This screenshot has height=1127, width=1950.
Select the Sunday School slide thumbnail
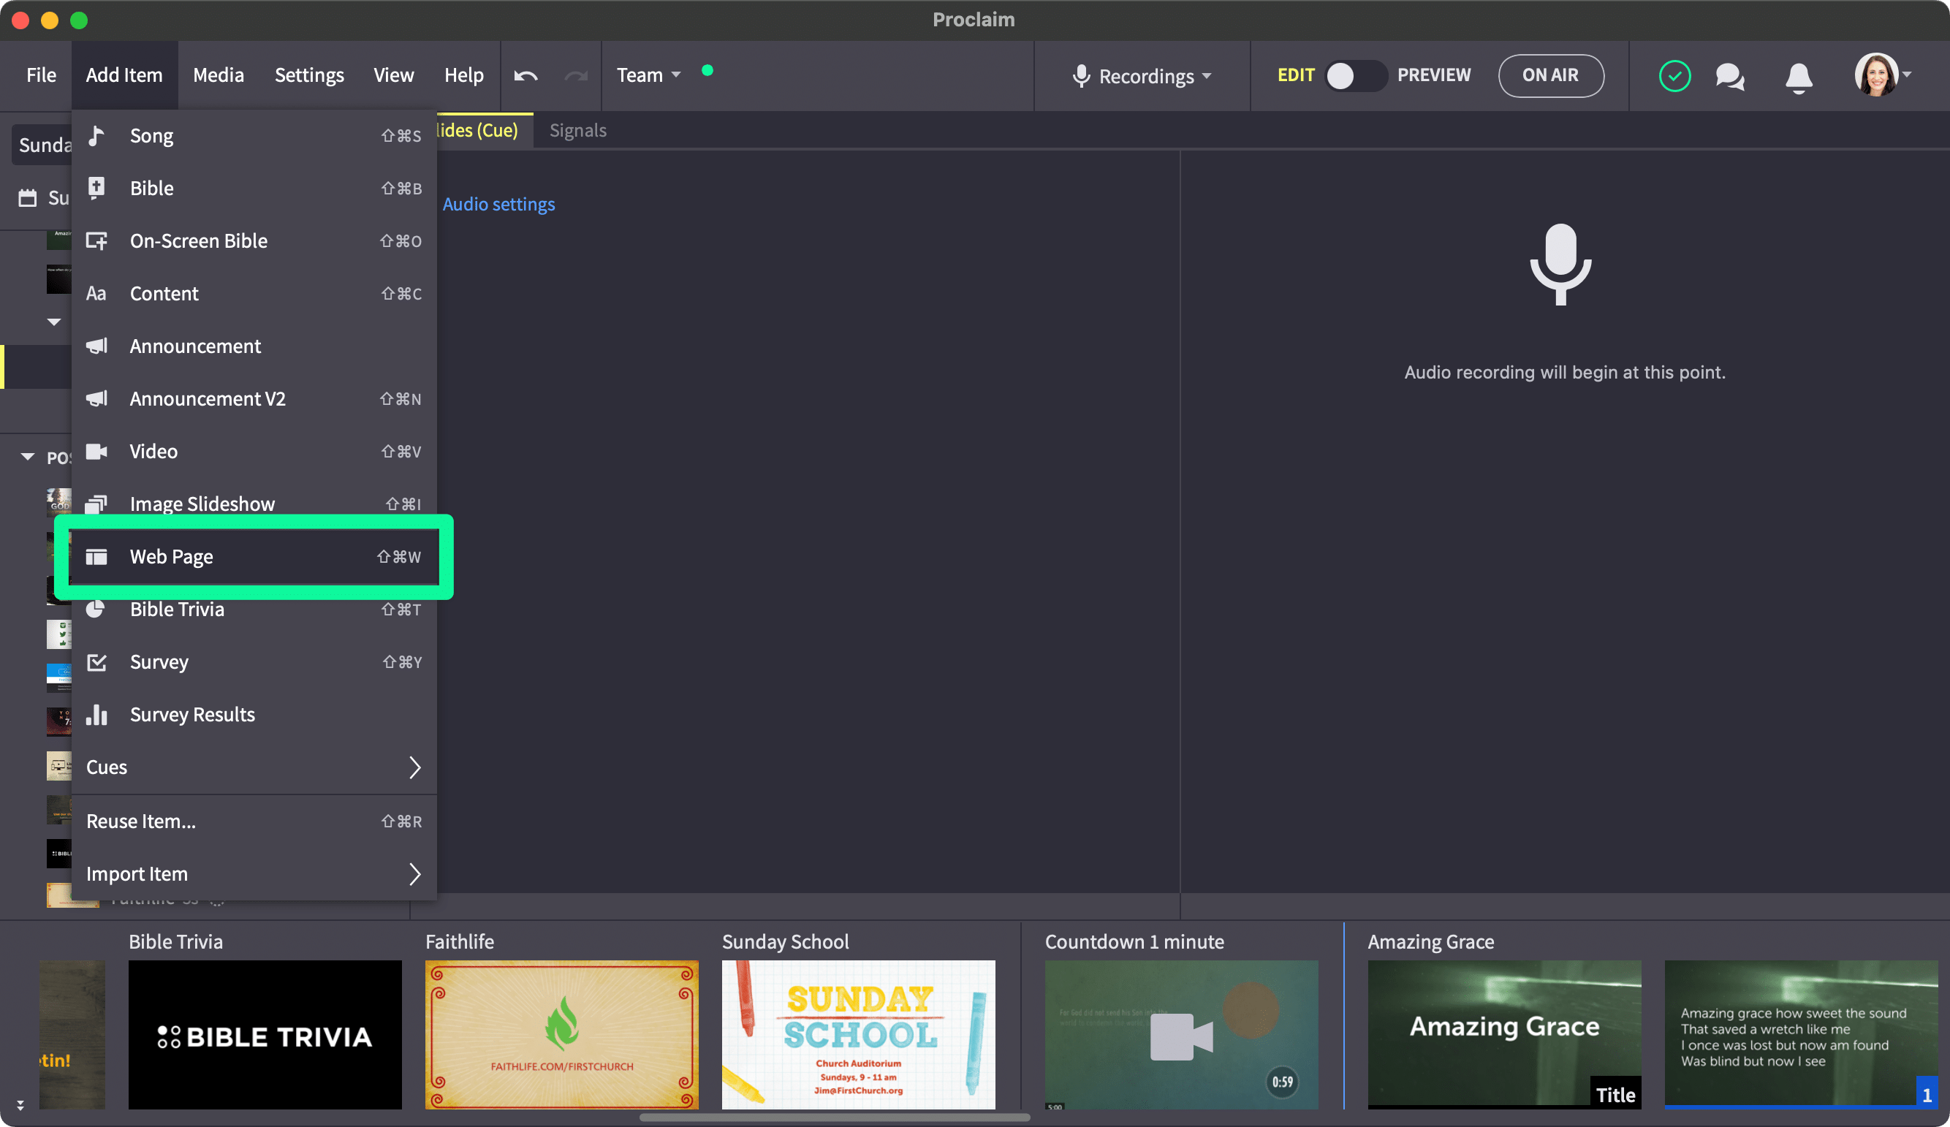point(858,1033)
